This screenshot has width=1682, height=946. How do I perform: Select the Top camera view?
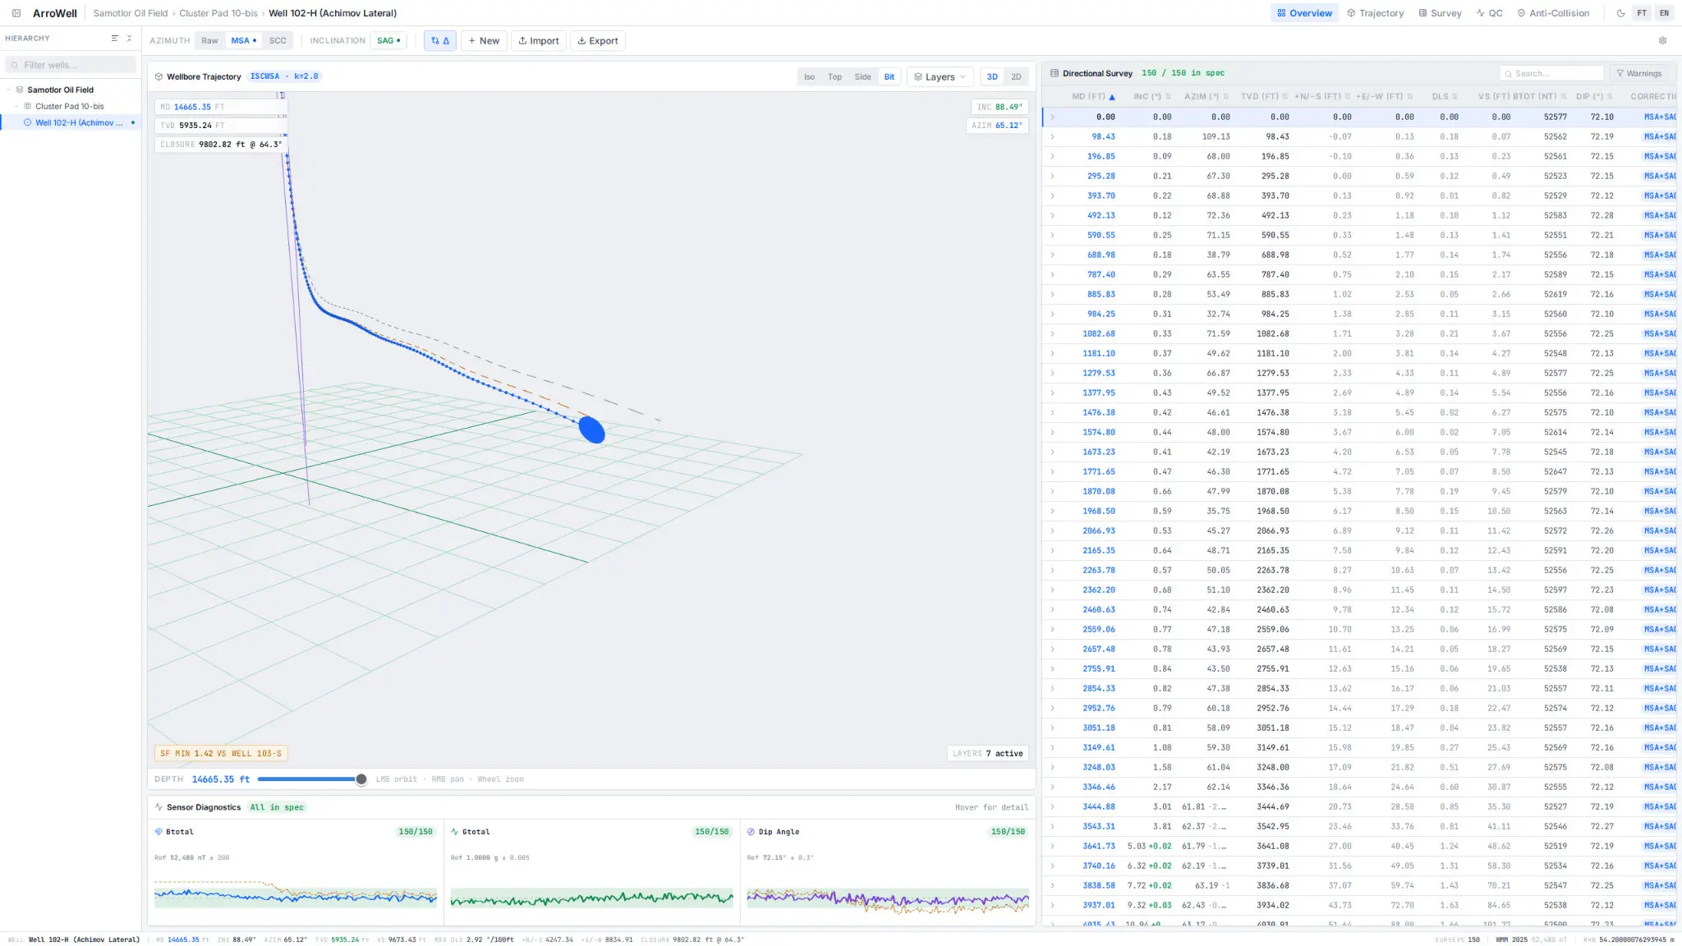point(834,76)
